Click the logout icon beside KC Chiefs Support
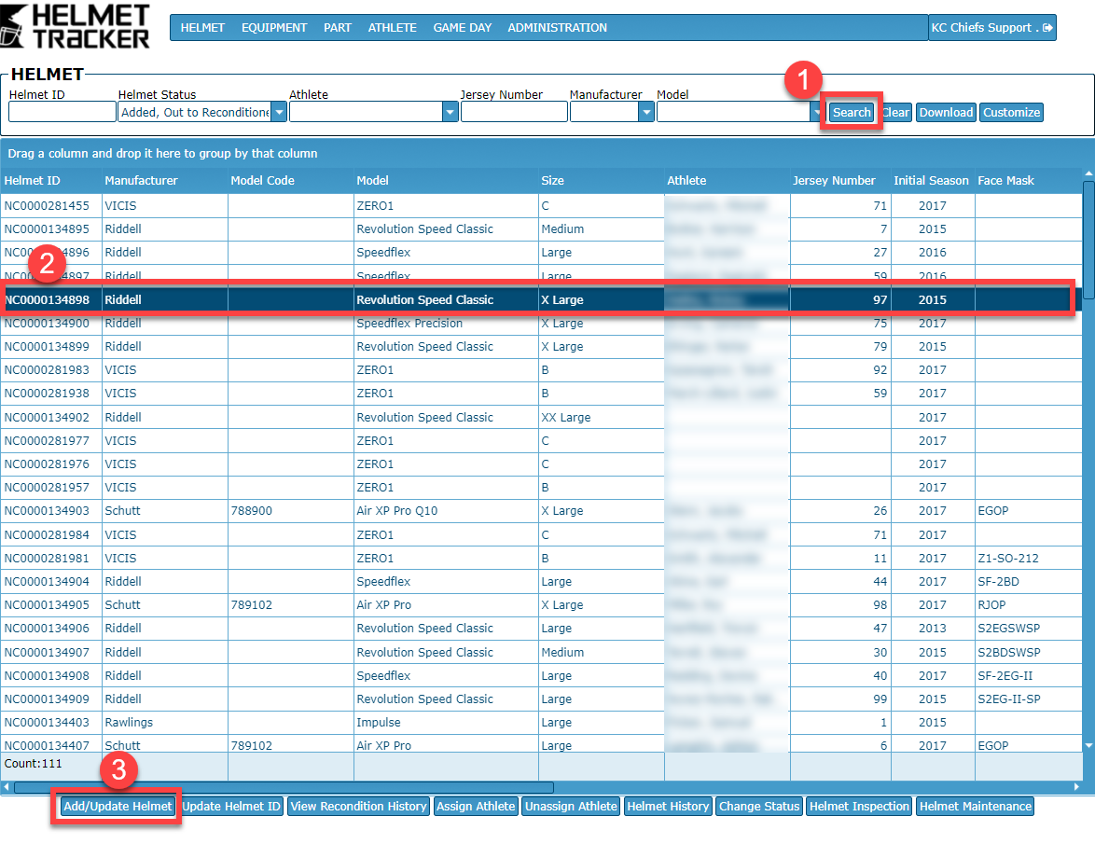The height and width of the screenshot is (844, 1095). (1046, 28)
